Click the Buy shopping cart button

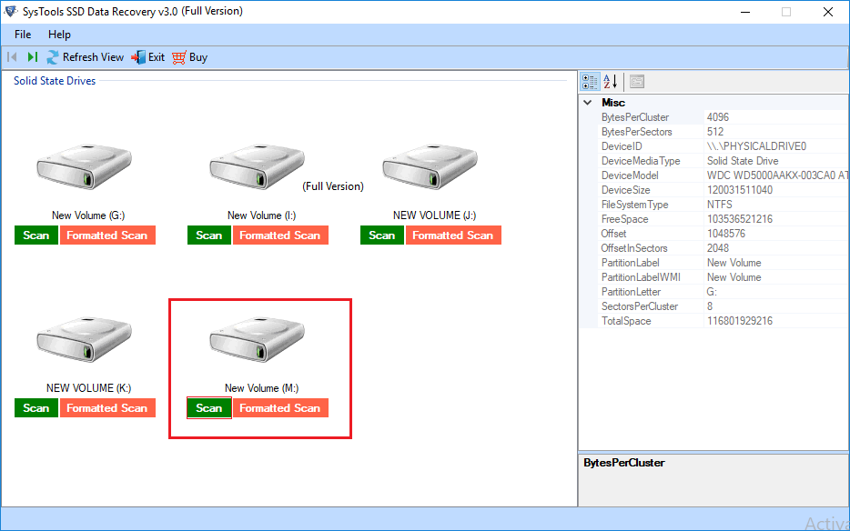coord(189,57)
